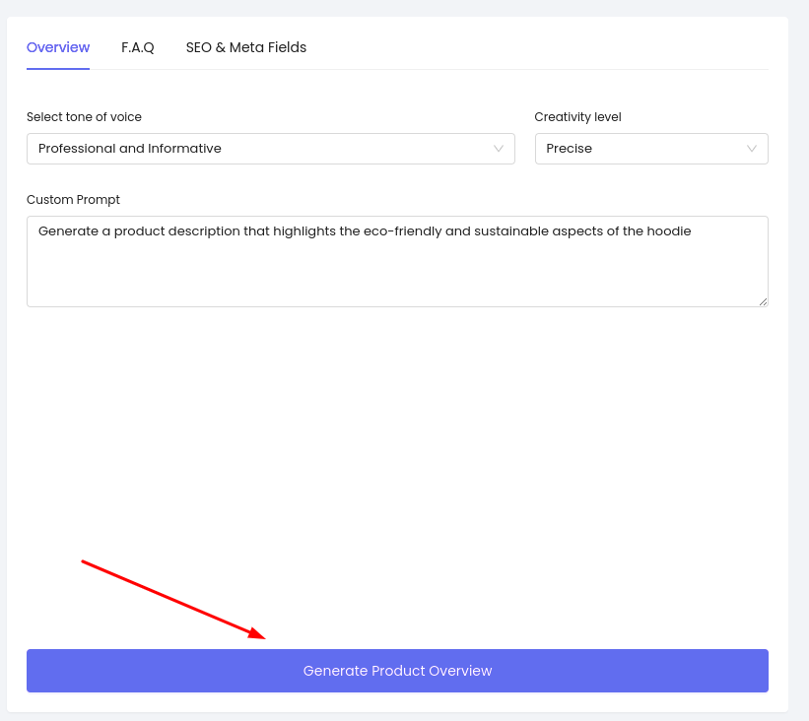Click the Creativity level label
809x721 pixels.
click(x=577, y=117)
